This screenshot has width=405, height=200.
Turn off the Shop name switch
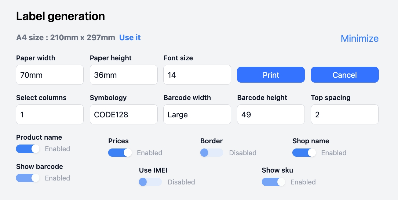coord(304,153)
